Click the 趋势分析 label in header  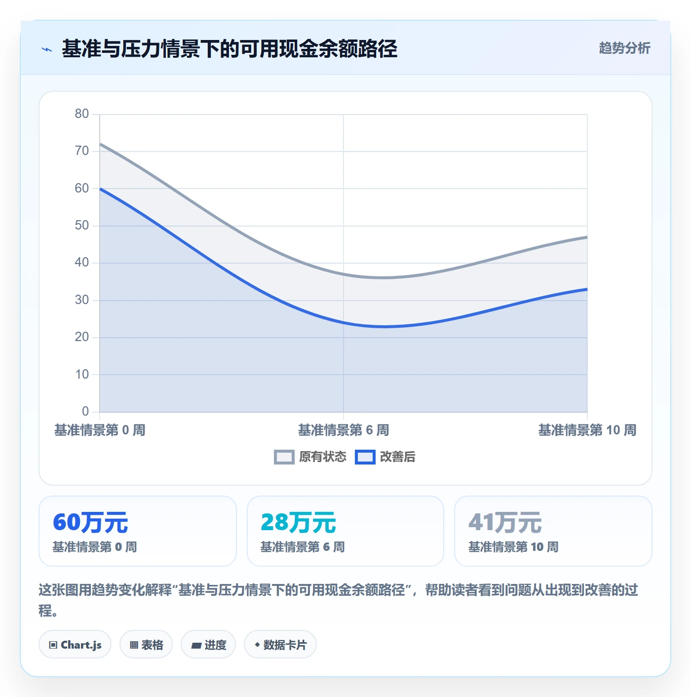[x=625, y=48]
